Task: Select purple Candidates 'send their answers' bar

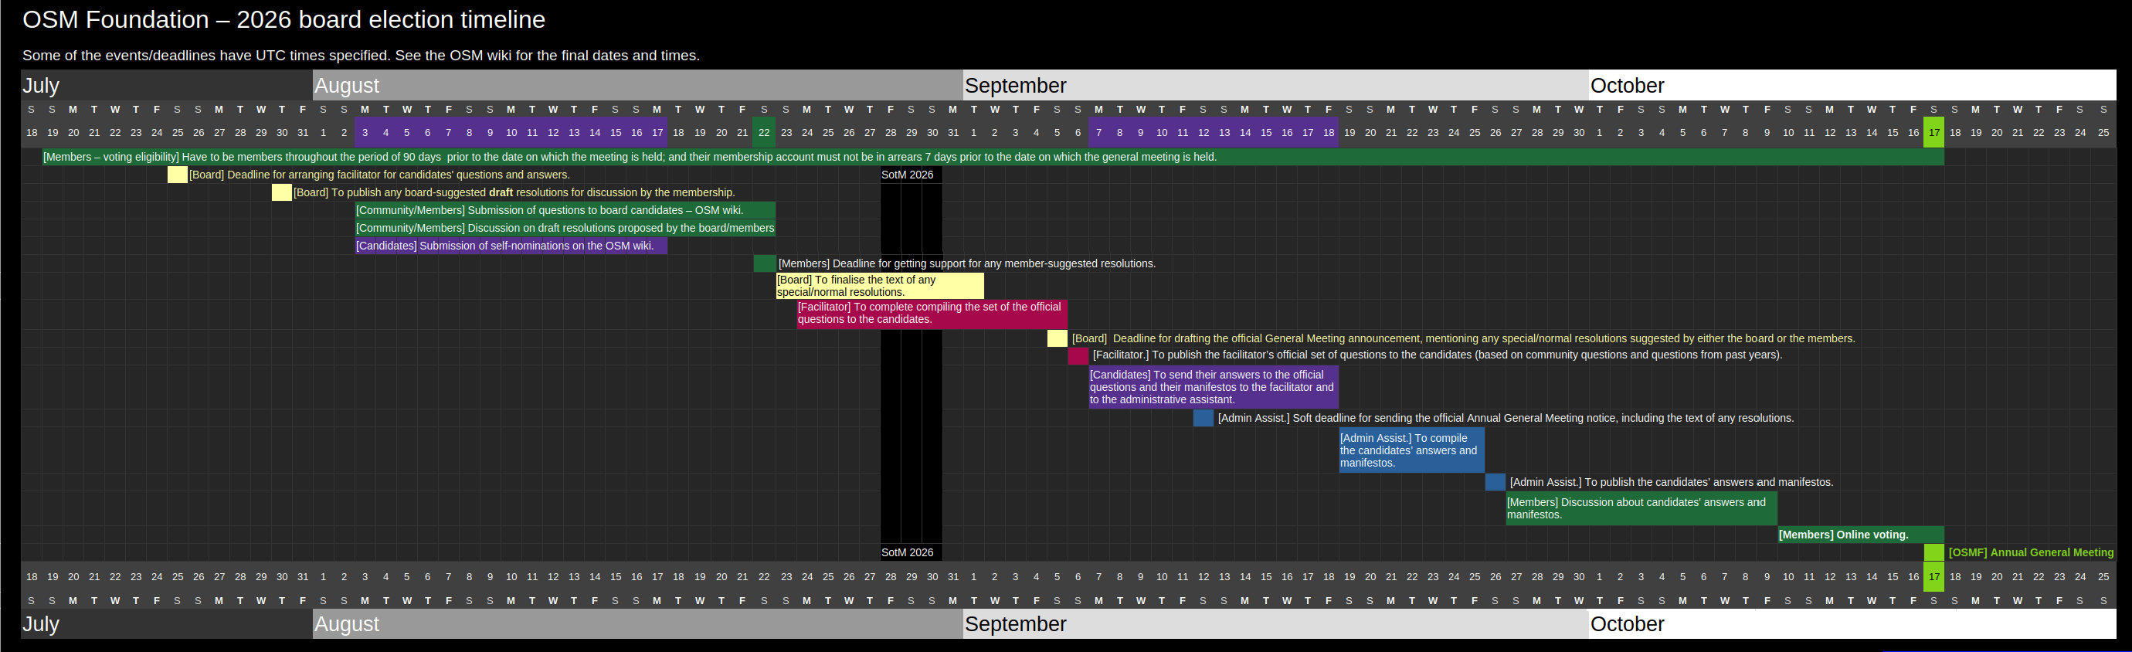Action: click(x=1214, y=387)
